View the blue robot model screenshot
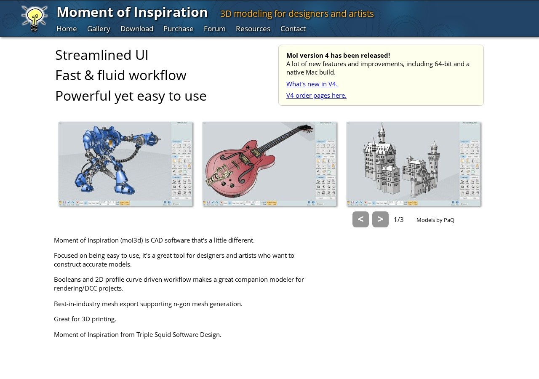This screenshot has height=379, width=539. pyautogui.click(x=125, y=164)
